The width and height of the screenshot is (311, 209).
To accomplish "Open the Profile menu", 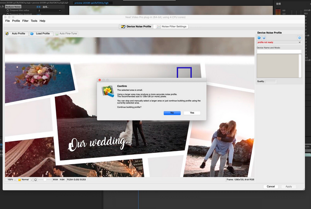I will (x=16, y=21).
